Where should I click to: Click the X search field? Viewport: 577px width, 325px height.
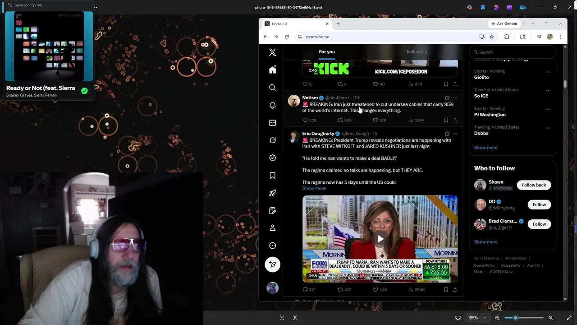pos(513,52)
